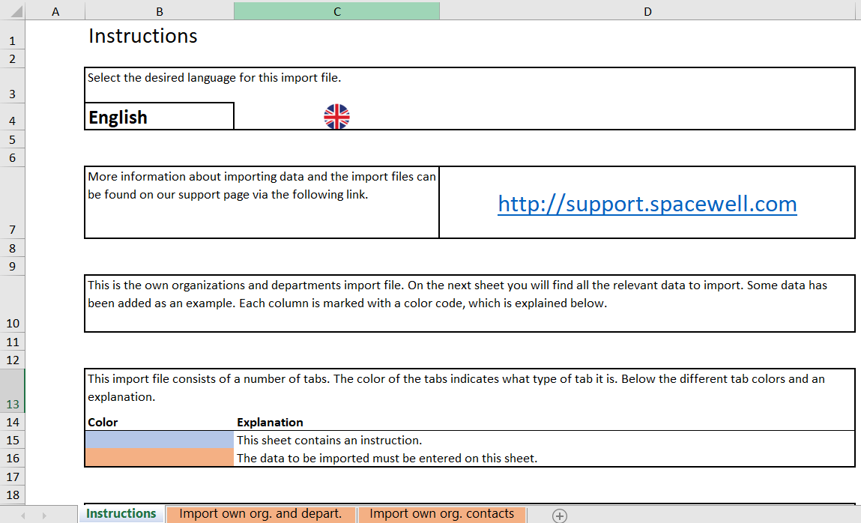Screen dimensions: 861x523
Task: Open the Import own org. contacts tab
Action: (x=441, y=514)
